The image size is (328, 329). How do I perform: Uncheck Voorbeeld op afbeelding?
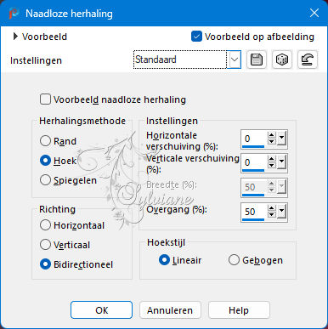click(196, 37)
